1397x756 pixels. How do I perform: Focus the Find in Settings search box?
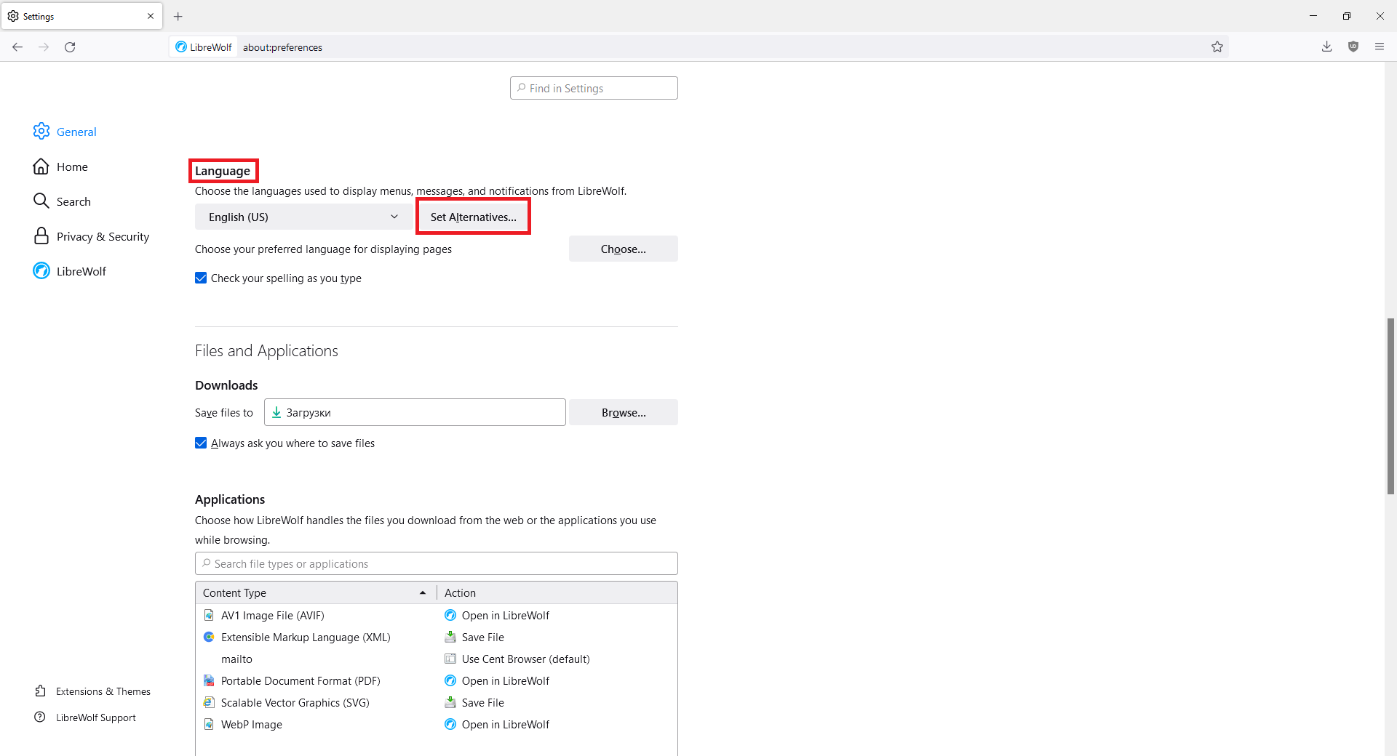point(594,89)
